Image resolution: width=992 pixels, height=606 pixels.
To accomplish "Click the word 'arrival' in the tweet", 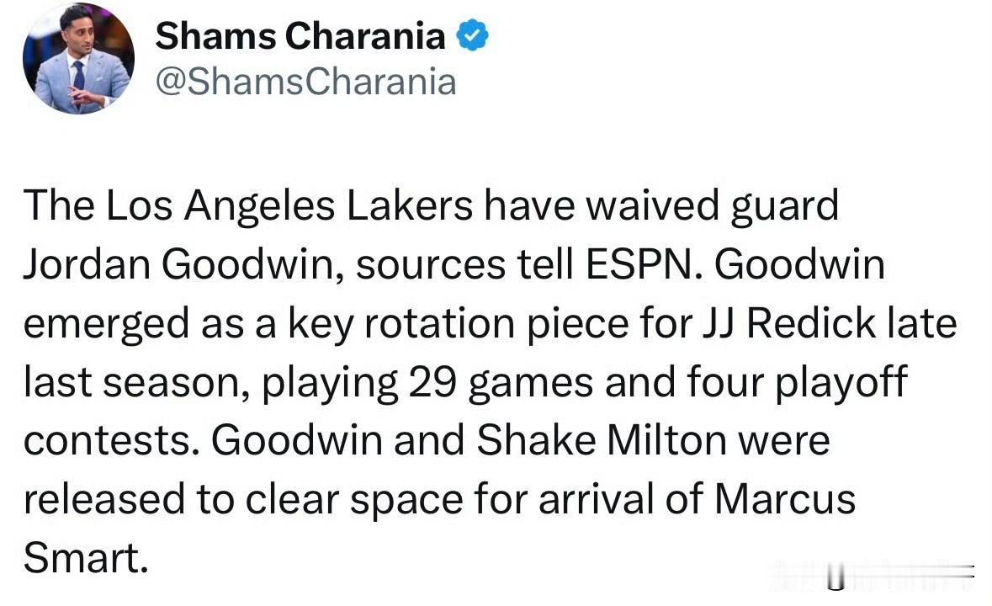I will coord(597,500).
